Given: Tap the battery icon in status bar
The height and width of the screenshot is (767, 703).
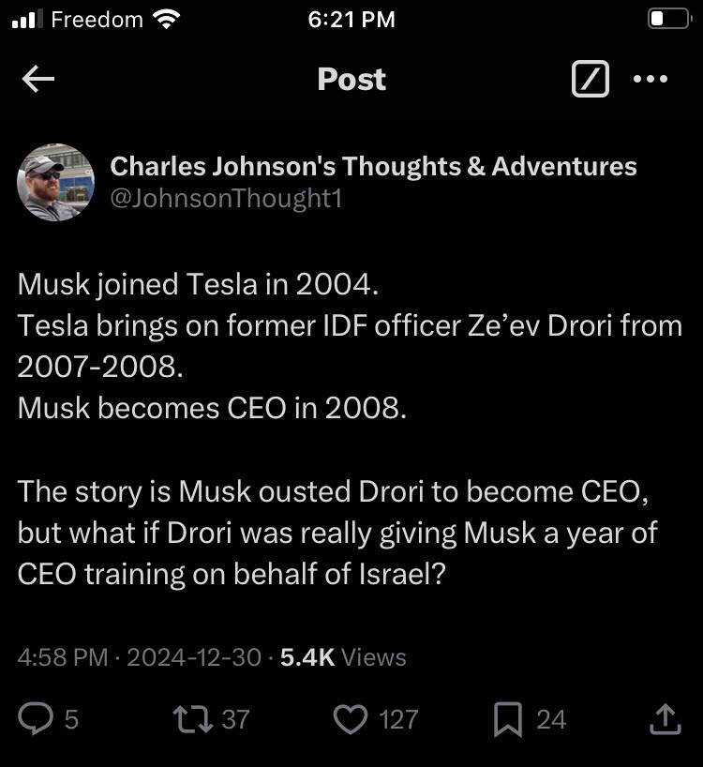Looking at the screenshot, I should coord(669,19).
